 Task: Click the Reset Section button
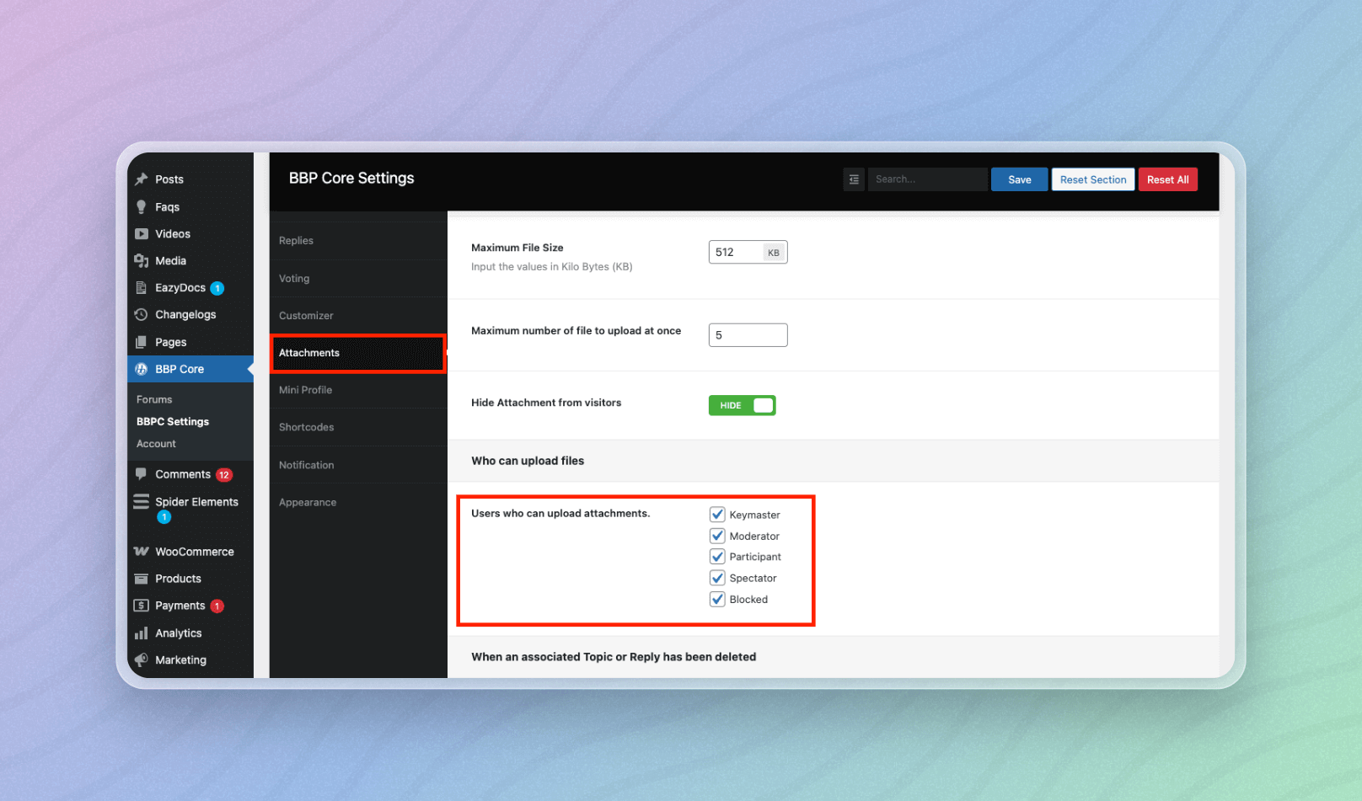(x=1093, y=179)
